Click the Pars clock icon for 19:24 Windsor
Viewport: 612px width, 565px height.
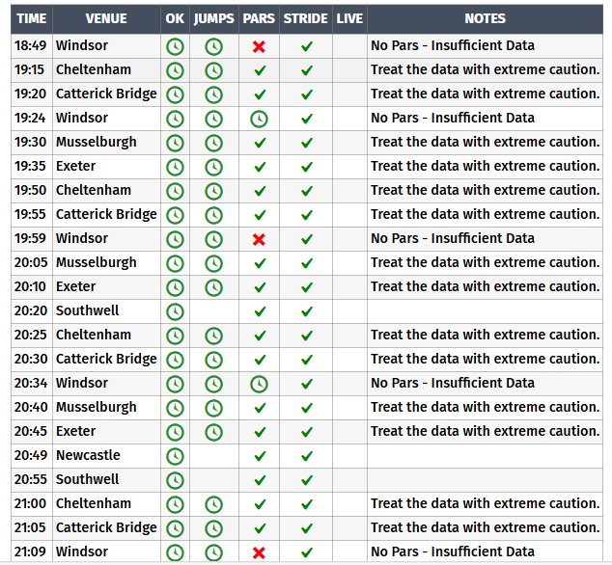point(259,119)
